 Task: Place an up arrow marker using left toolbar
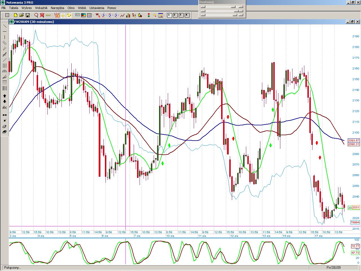click(x=5, y=96)
